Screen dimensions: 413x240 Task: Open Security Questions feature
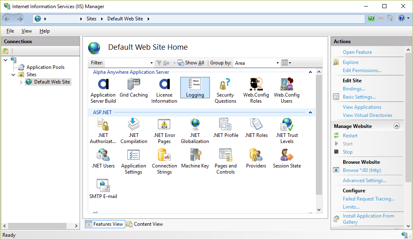point(225,91)
